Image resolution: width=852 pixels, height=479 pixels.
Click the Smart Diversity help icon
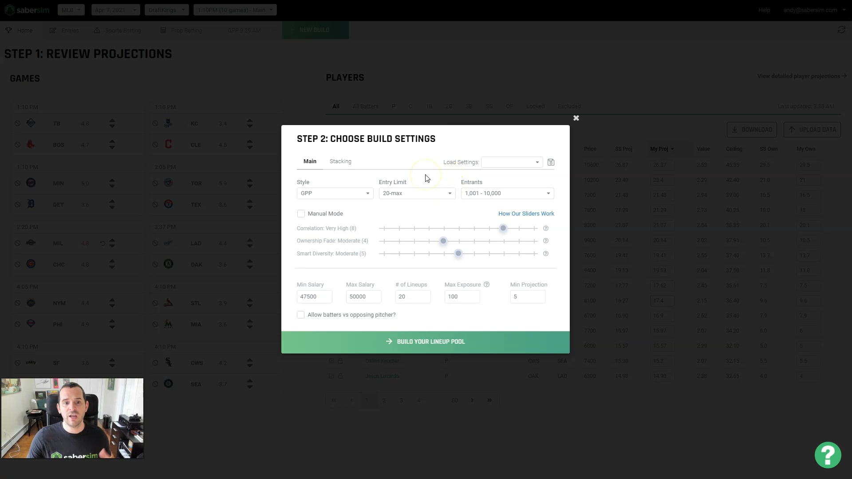(x=546, y=254)
